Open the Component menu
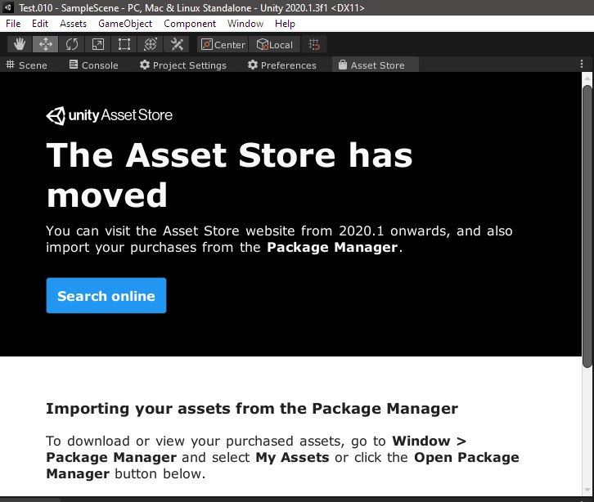Viewport: 594px width, 502px height. click(x=190, y=24)
